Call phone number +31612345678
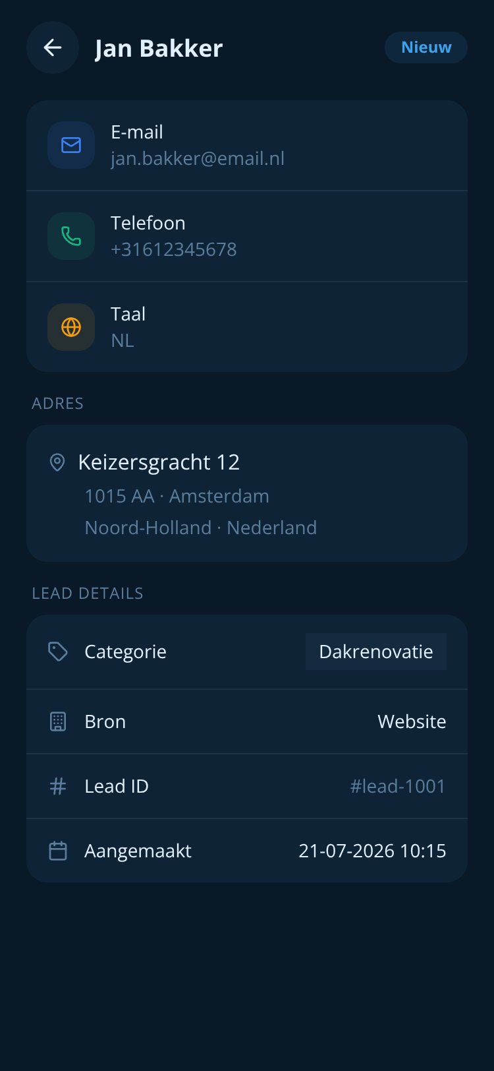 click(174, 249)
